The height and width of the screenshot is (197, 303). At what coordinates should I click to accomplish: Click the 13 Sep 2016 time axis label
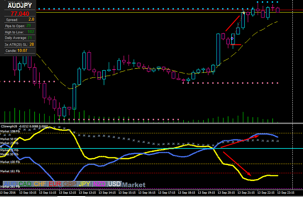click(x=8, y=193)
